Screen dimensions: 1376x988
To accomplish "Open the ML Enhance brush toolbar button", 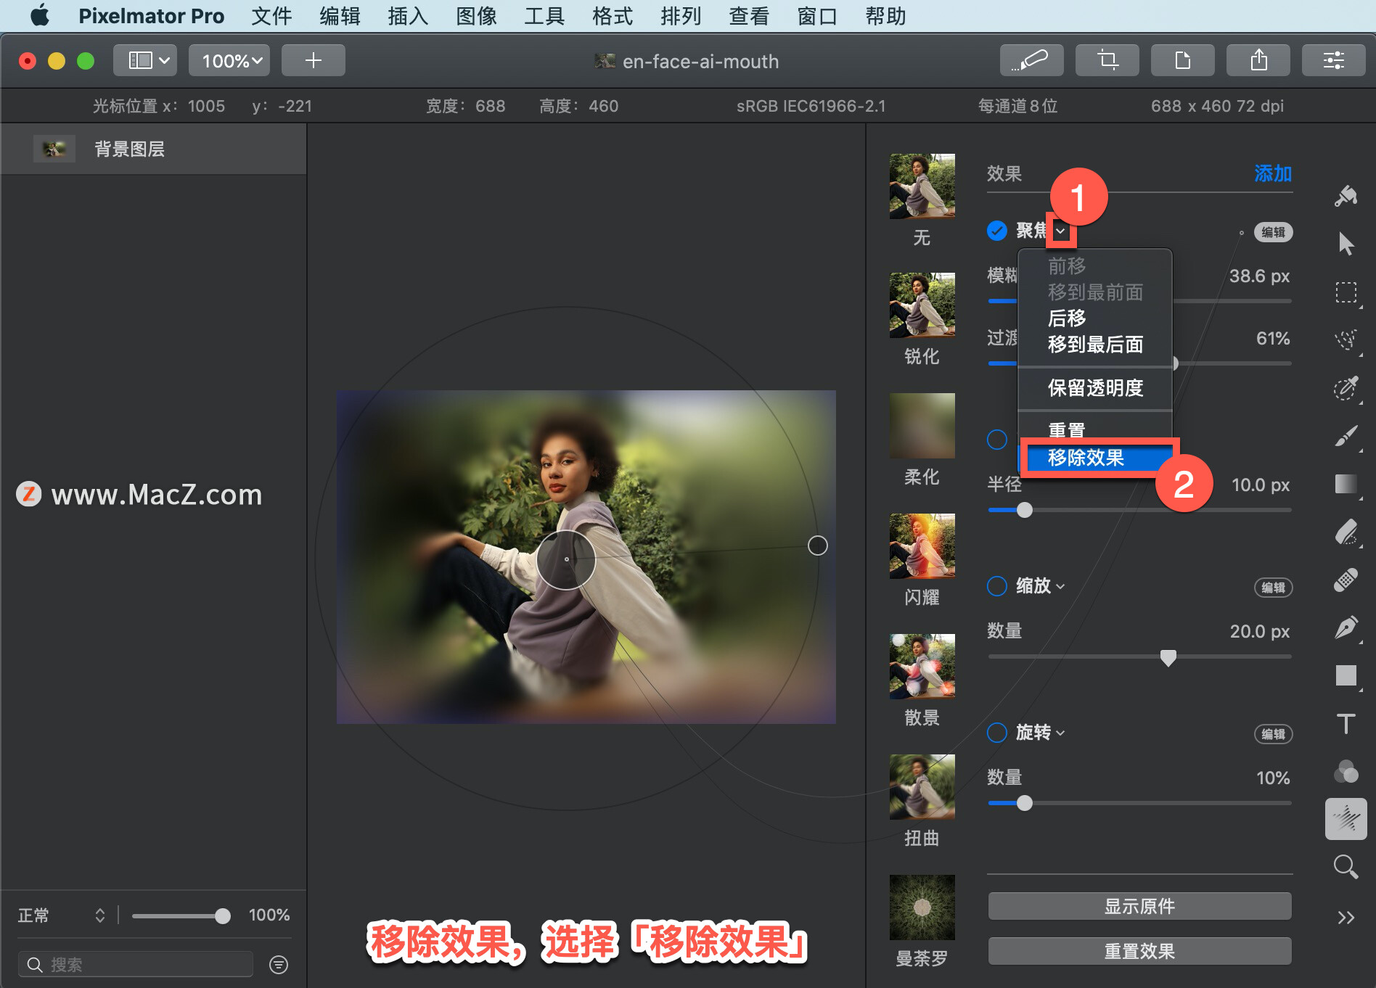I will [x=1031, y=60].
